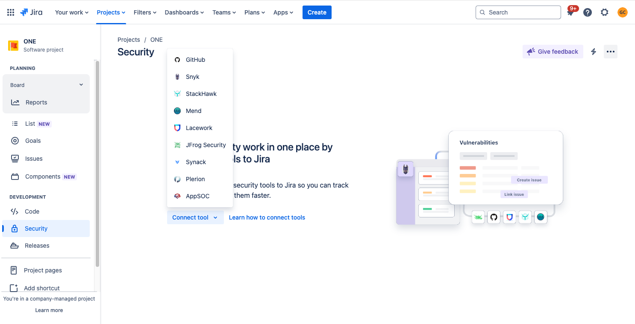
Task: Open the Filters dropdown
Action: [x=145, y=12]
